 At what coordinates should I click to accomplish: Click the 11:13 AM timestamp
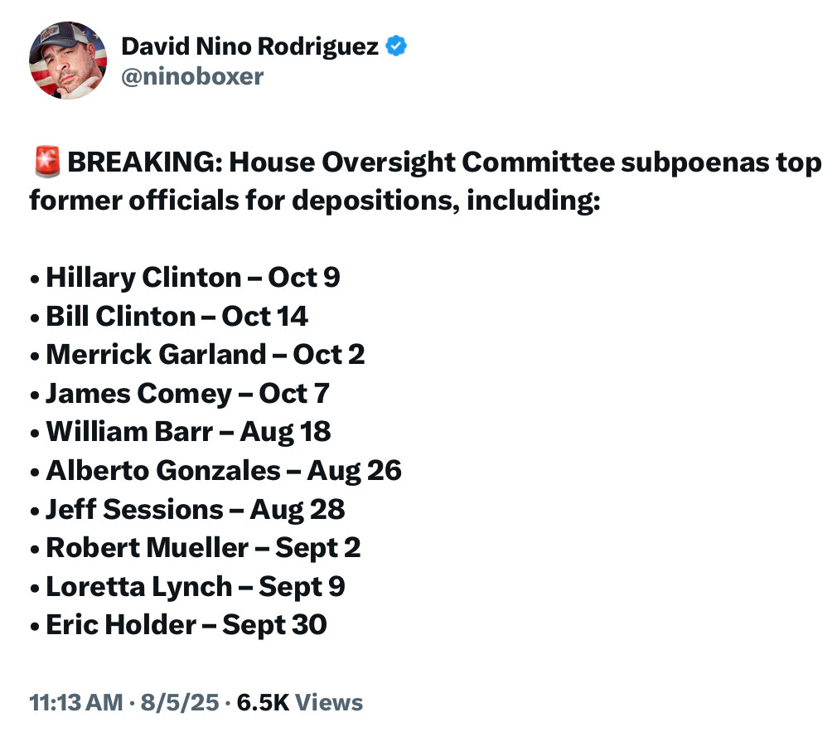point(75,703)
